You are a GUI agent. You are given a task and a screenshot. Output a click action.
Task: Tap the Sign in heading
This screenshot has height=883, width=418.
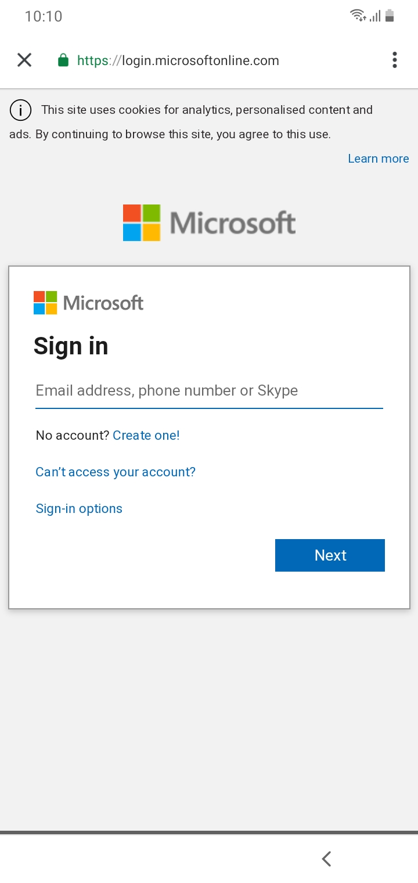coord(71,346)
